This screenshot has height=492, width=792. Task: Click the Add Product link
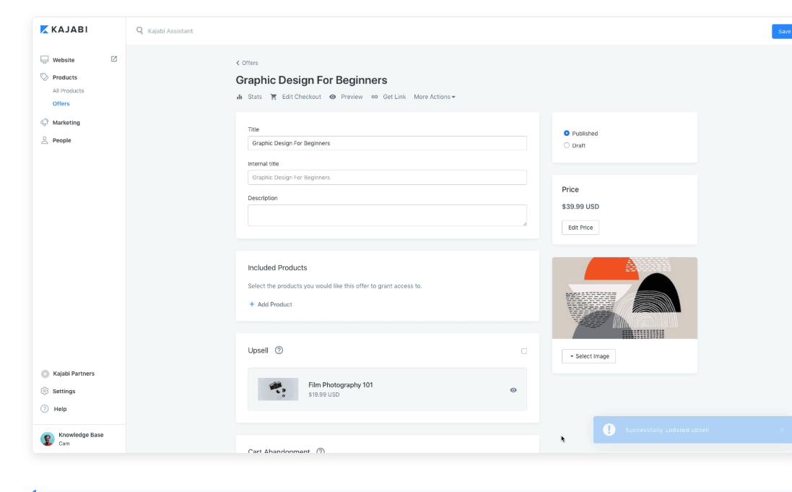tap(275, 304)
